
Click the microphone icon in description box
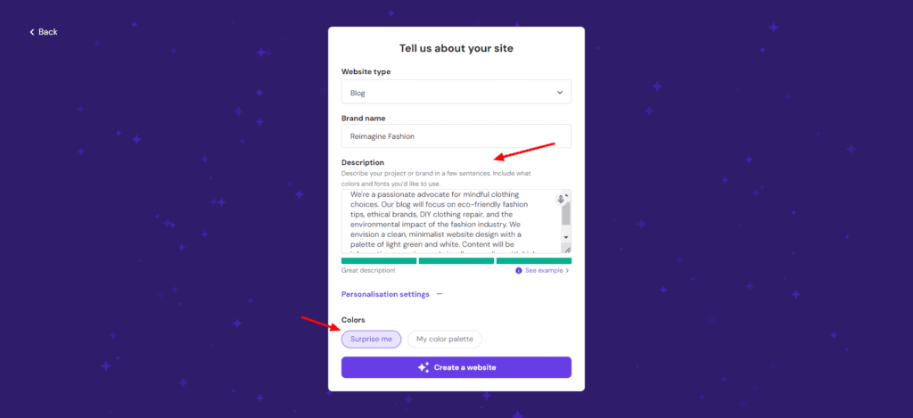point(561,199)
